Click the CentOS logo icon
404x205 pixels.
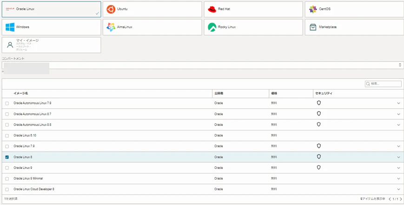[x=313, y=9]
